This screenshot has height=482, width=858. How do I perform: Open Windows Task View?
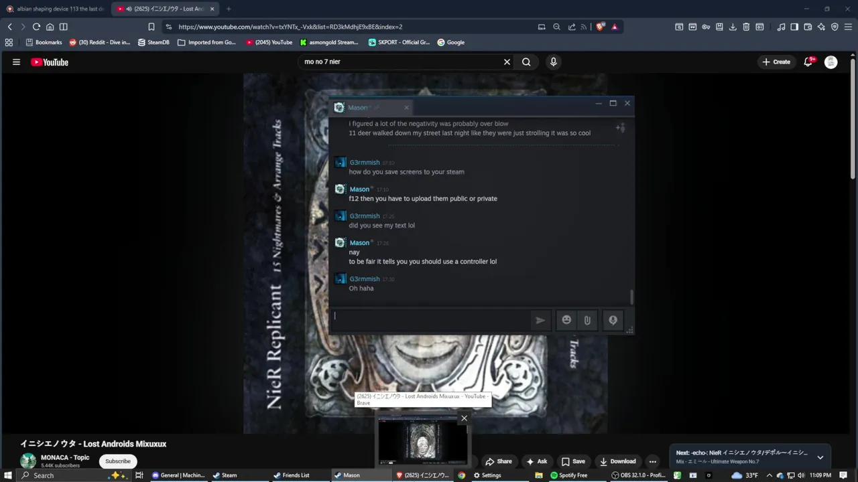(x=139, y=475)
